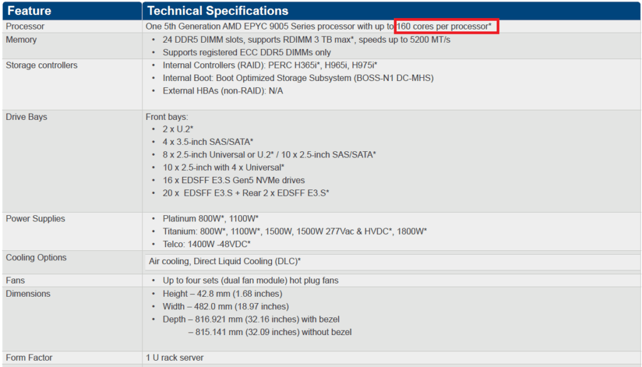Screen dimensions: 642x367
Task: Click the '24 DDR5 DIMM slots' line
Action: 306,40
